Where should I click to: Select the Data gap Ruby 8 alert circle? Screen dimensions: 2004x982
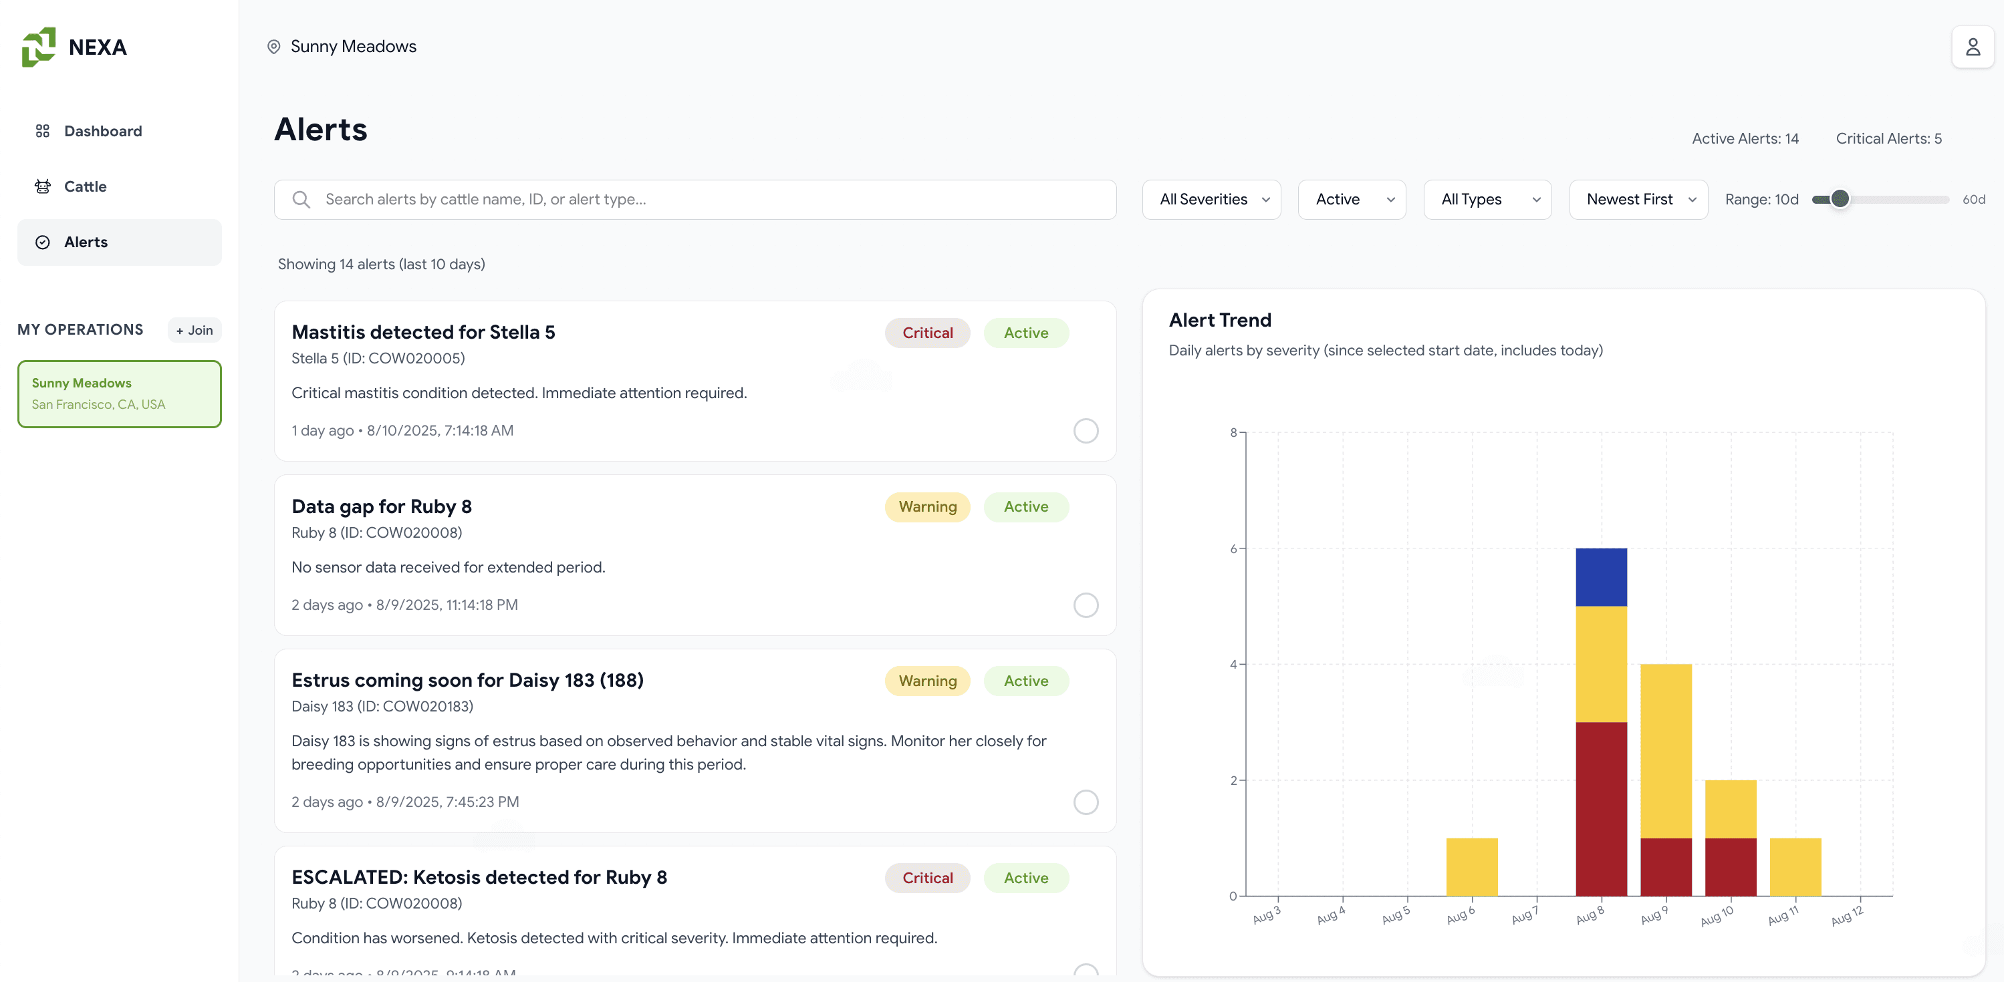[1086, 605]
